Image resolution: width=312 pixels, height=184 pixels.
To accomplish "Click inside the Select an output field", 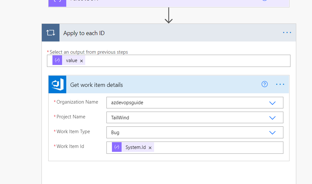I will click(169, 61).
